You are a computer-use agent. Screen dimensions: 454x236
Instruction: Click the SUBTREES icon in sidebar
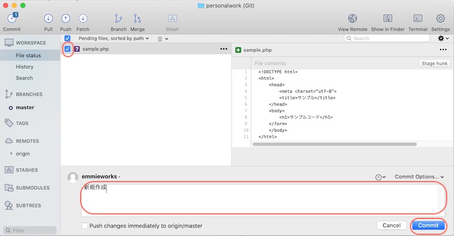pos(9,205)
